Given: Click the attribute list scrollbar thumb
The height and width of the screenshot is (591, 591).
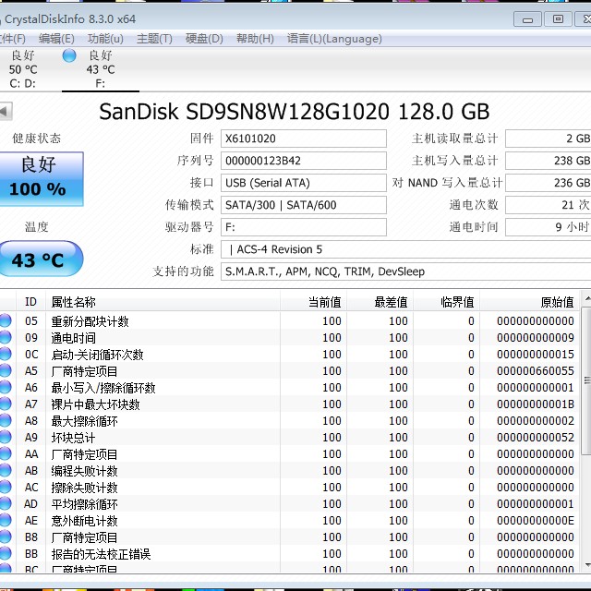Looking at the screenshot, I should click(587, 380).
